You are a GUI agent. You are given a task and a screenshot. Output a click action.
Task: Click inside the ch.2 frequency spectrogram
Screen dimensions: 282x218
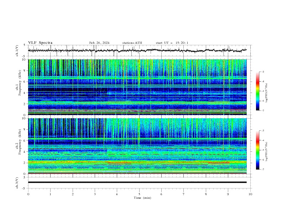[x=137, y=146]
